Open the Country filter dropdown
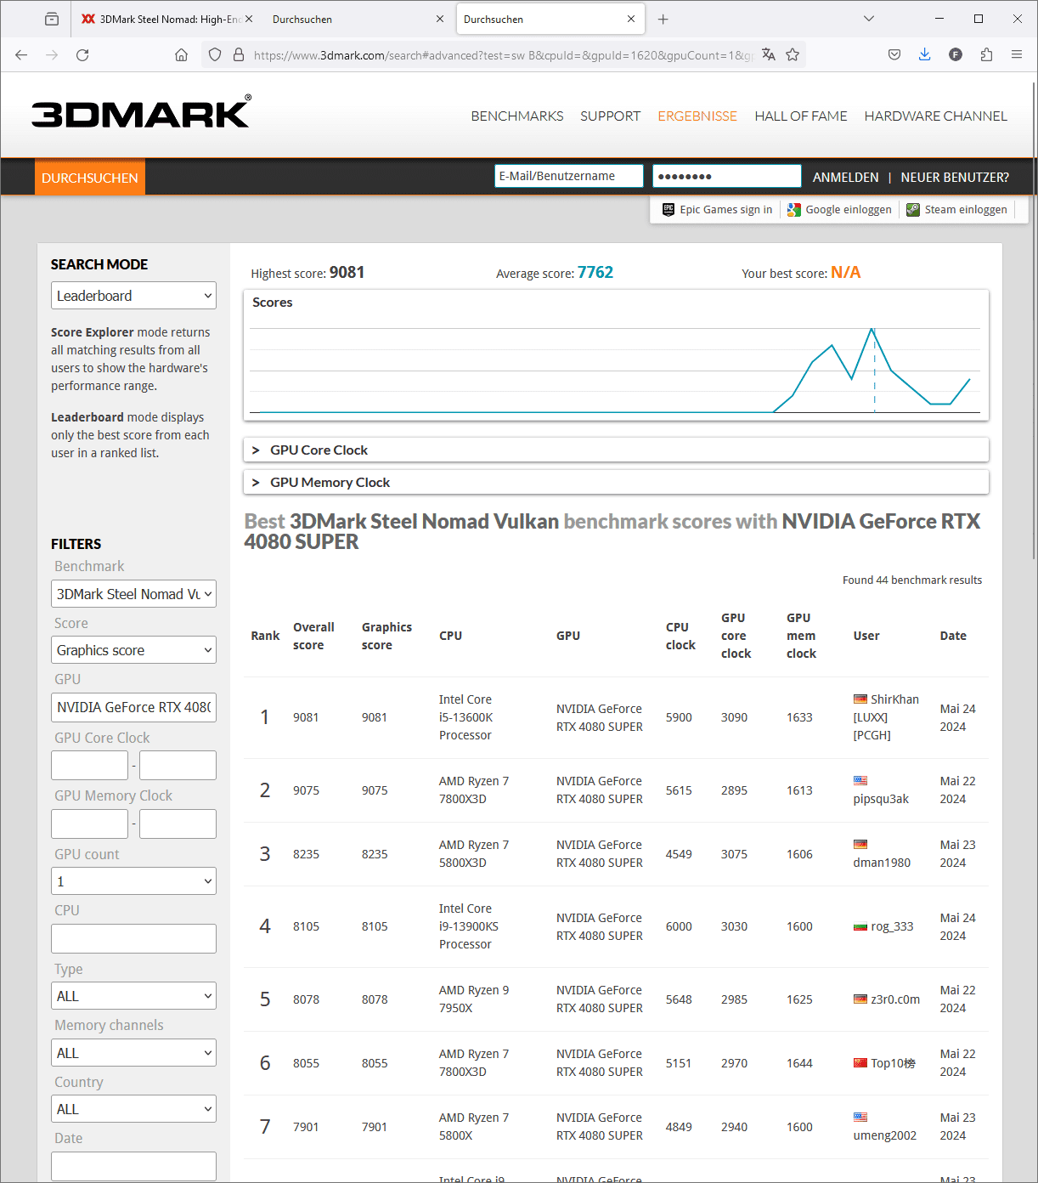1038x1183 pixels. click(133, 1109)
